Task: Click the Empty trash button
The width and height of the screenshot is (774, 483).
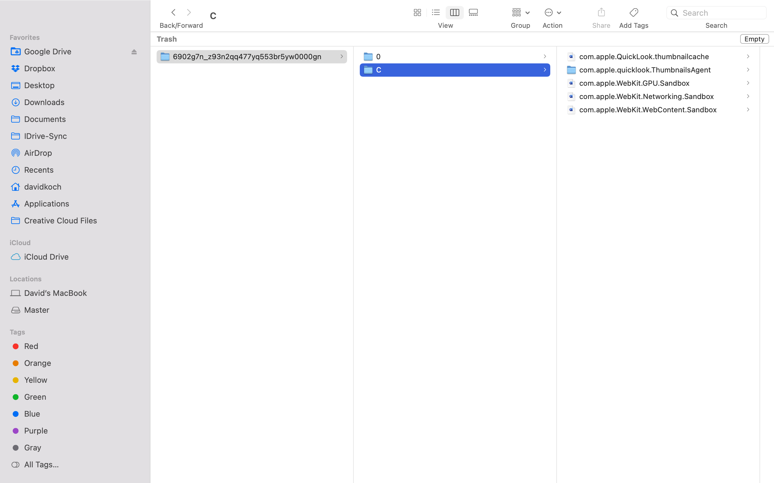Action: [754, 39]
